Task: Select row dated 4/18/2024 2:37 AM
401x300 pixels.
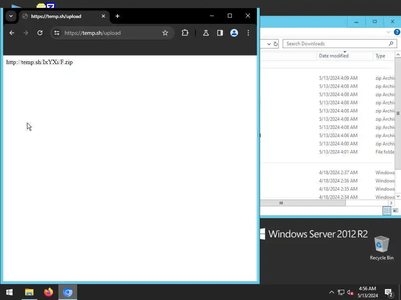Action: tap(327, 172)
